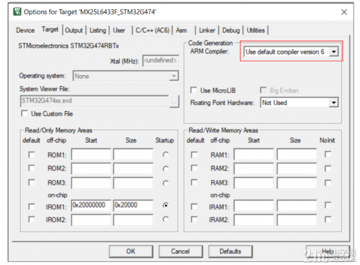Click the Xtal (MHz) field
Image resolution: width=360 pixels, height=265 pixels.
point(161,61)
